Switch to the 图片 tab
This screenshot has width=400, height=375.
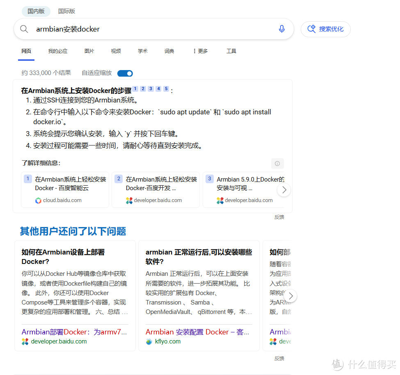89,51
